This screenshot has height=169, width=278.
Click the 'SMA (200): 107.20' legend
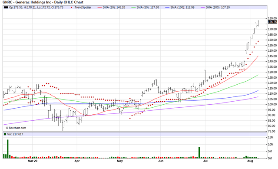[218, 7]
